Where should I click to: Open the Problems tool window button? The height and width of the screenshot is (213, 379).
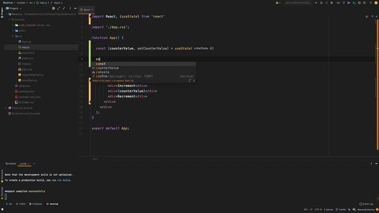[x=36, y=204]
